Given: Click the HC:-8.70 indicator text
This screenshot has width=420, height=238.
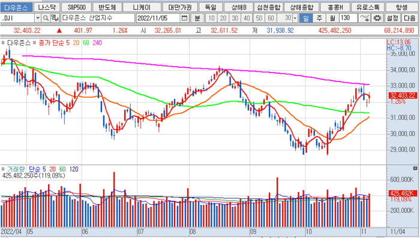Looking at the screenshot, I should coord(398,48).
